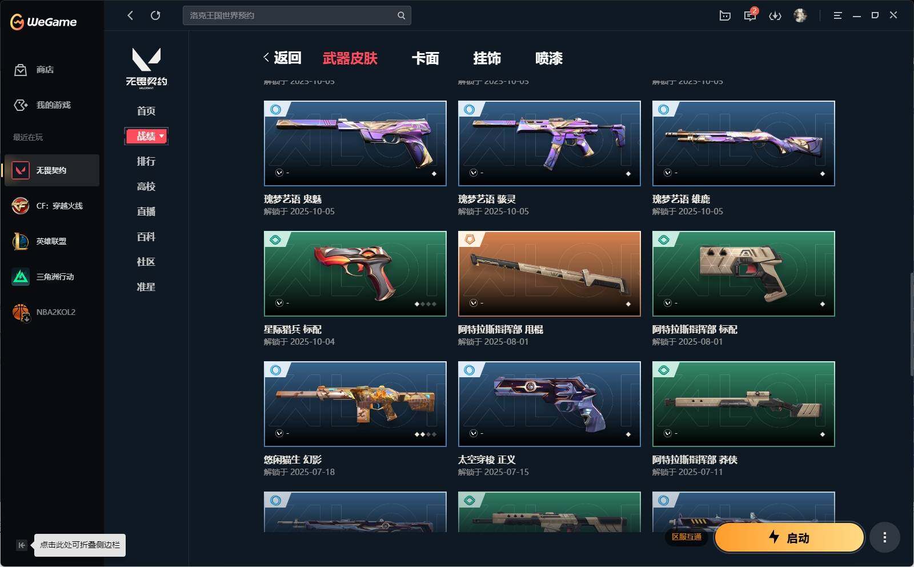The height and width of the screenshot is (567, 914).
Task: Switch to the 喷漆 tab
Action: [x=549, y=58]
